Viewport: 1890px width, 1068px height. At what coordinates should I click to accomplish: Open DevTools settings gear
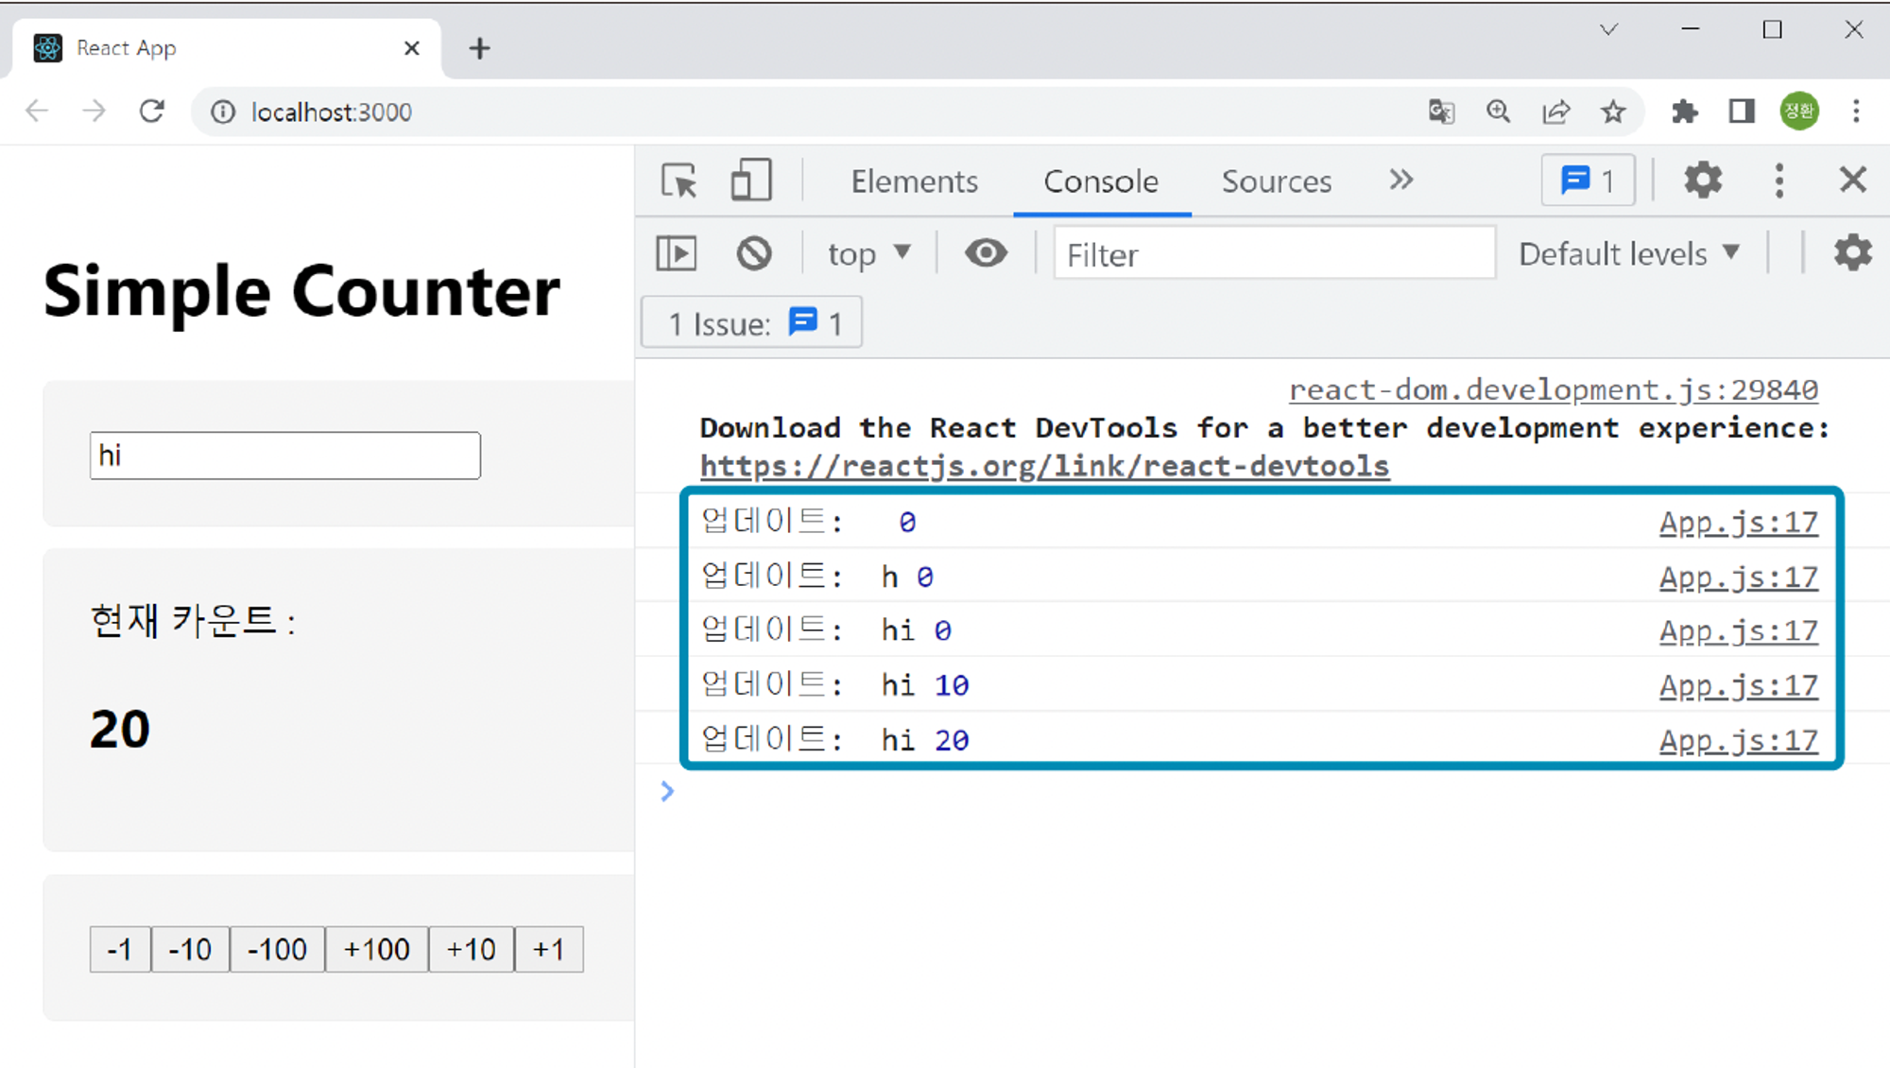tap(1703, 180)
